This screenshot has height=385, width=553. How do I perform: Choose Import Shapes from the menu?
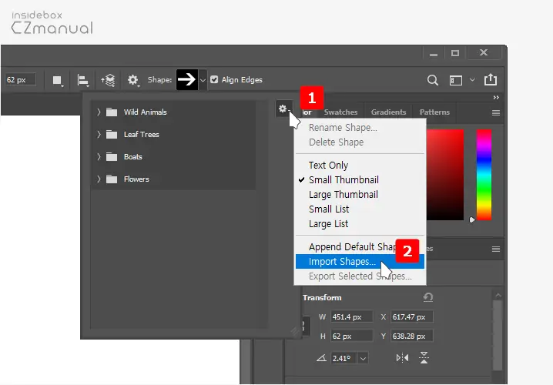342,262
